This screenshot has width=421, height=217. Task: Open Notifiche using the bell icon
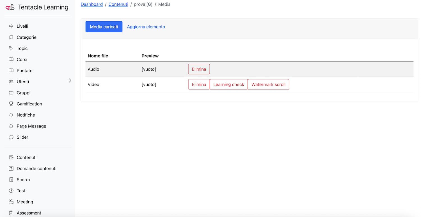[11, 115]
